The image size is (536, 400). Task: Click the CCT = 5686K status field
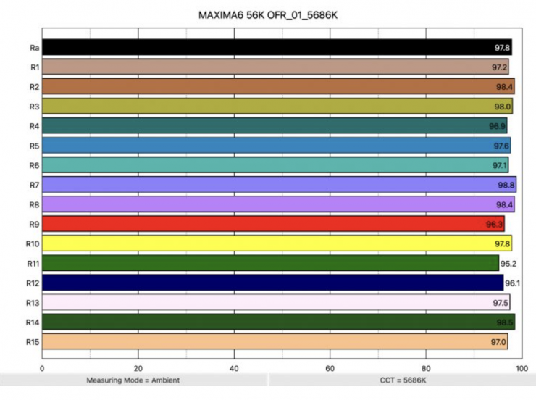[x=402, y=380]
